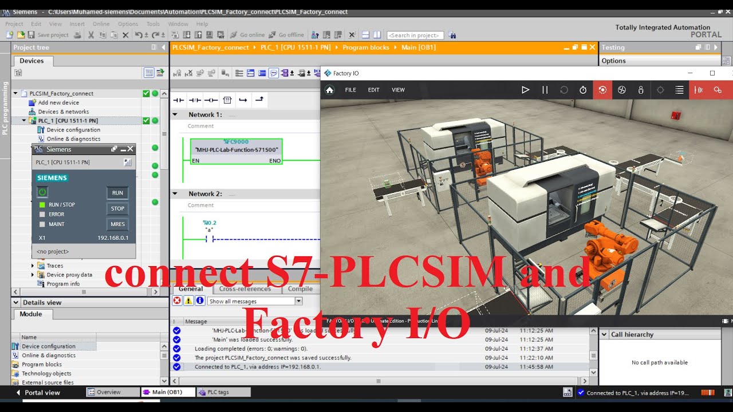This screenshot has width=733, height=412.
Task: Collapse the Details view panel
Action: tap(15, 302)
